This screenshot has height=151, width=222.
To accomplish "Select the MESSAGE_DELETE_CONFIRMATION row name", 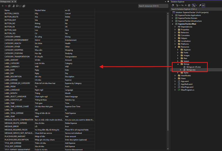I will coord(19,120).
